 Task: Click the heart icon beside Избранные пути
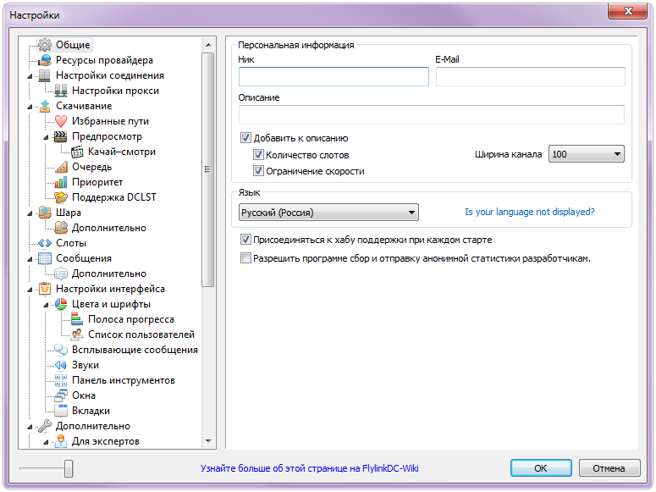pos(60,121)
